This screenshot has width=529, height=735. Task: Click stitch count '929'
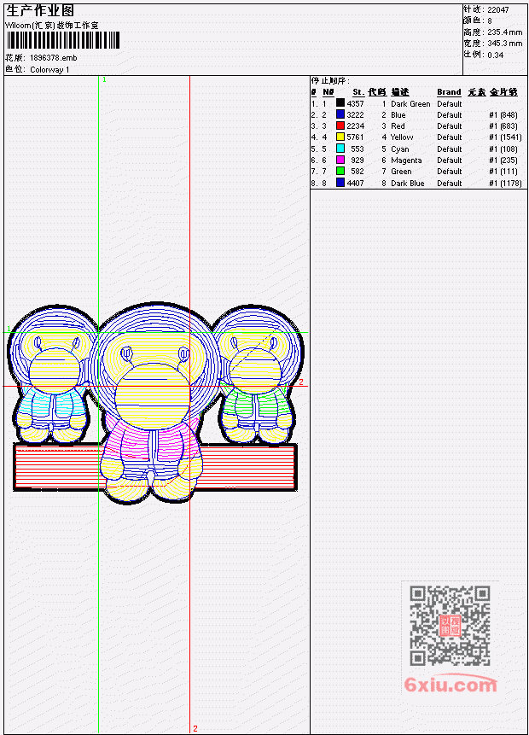tap(357, 160)
